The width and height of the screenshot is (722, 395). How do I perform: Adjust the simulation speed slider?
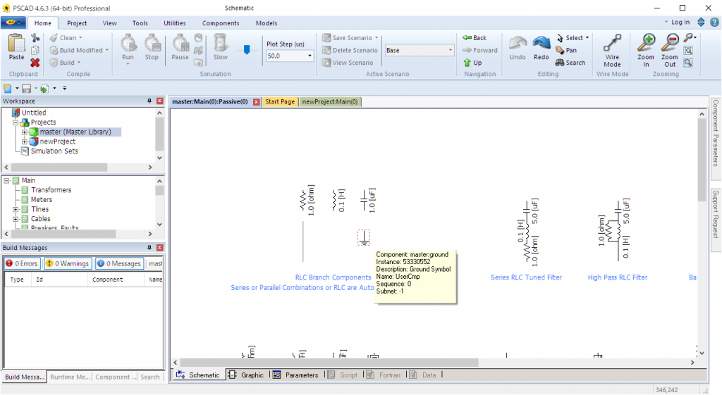pos(246,49)
